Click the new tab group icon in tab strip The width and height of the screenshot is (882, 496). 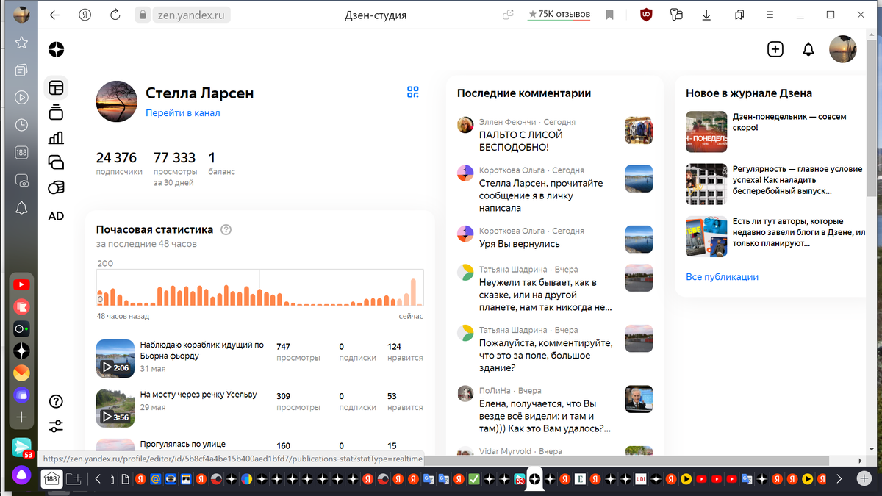pyautogui.click(x=73, y=478)
